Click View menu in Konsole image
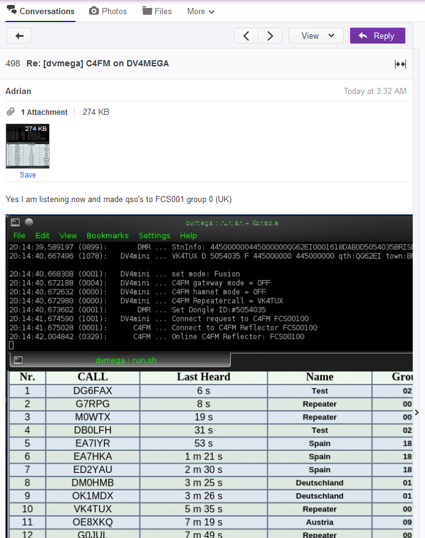This screenshot has height=538, width=425. tap(68, 235)
